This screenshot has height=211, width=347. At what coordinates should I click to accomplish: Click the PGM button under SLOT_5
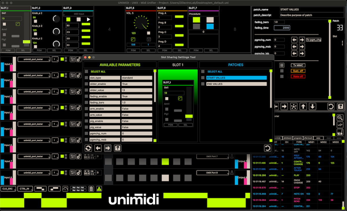(x=133, y=50)
